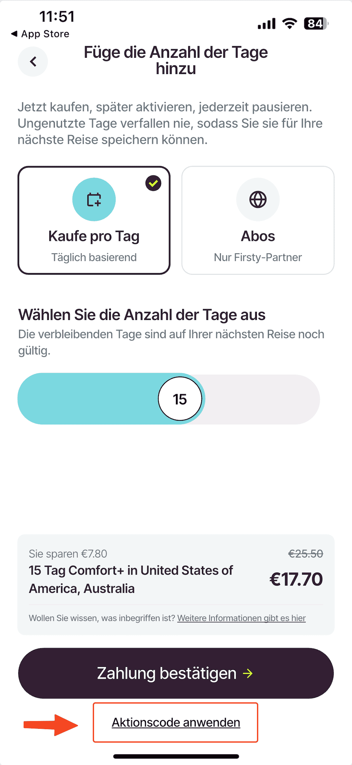Tap the unfilled grey part of days slider

[262, 399]
